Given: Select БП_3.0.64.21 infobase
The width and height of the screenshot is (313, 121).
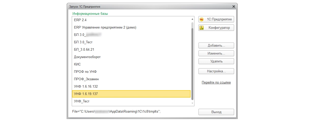Looking at the screenshot, I should [131, 49].
